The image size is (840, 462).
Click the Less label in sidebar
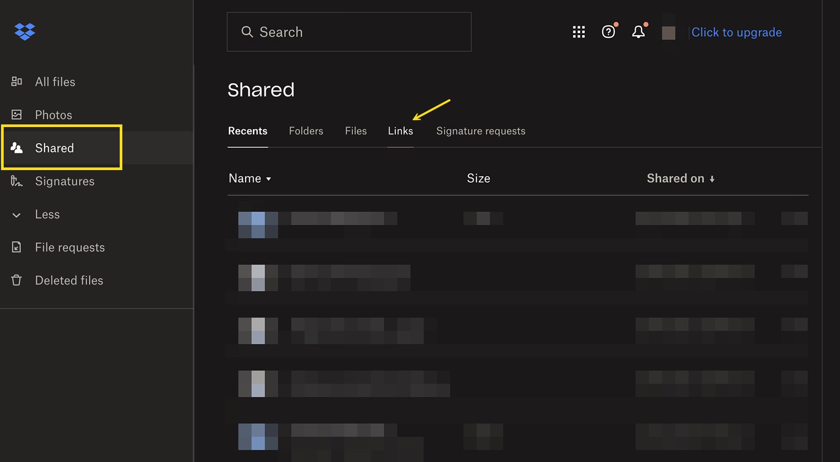pyautogui.click(x=47, y=214)
